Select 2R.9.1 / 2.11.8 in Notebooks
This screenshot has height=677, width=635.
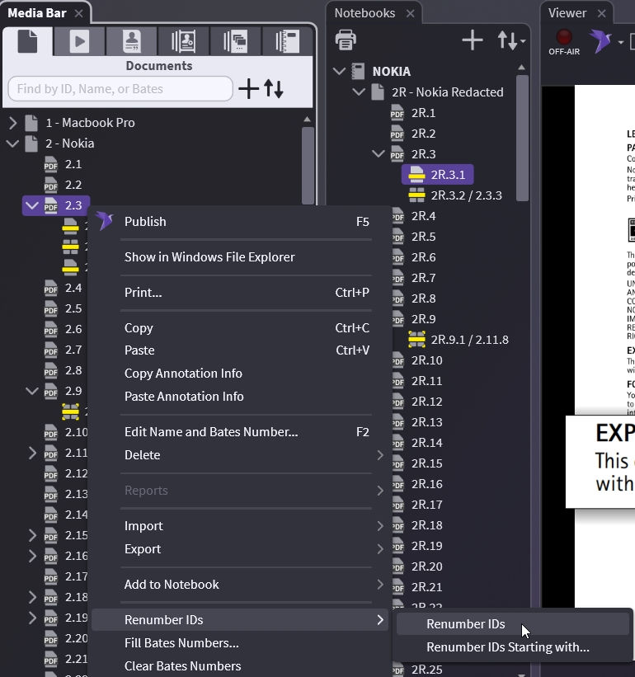[x=469, y=340]
